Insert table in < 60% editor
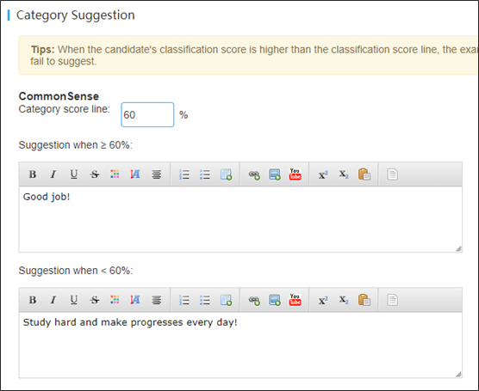479x391 pixels. tap(226, 300)
